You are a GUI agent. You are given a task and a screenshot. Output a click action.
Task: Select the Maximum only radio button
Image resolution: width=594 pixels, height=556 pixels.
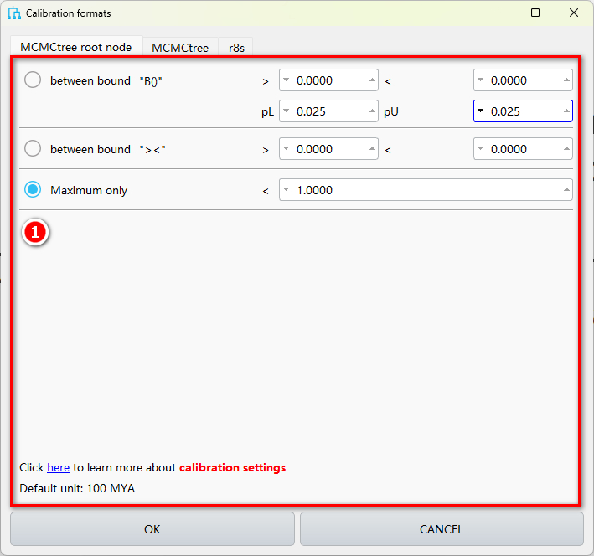[x=33, y=190]
